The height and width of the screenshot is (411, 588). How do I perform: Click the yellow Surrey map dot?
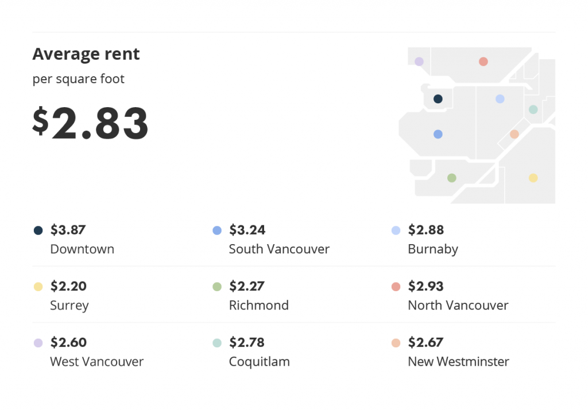click(533, 178)
